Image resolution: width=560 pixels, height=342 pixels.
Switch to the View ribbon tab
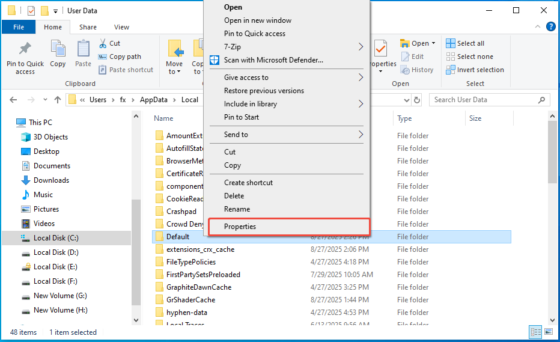click(121, 27)
